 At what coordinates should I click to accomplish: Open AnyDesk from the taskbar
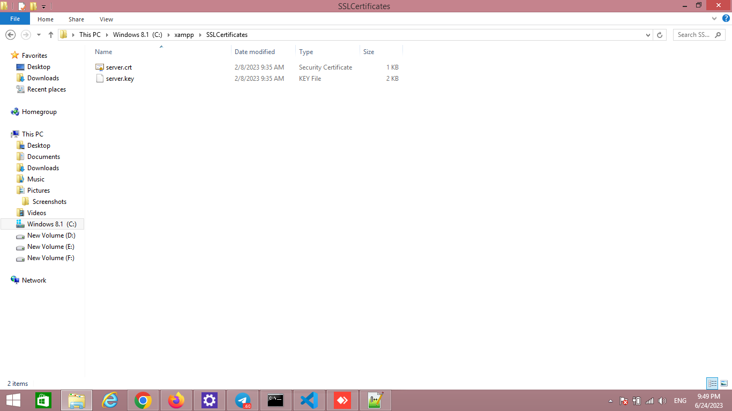point(342,400)
